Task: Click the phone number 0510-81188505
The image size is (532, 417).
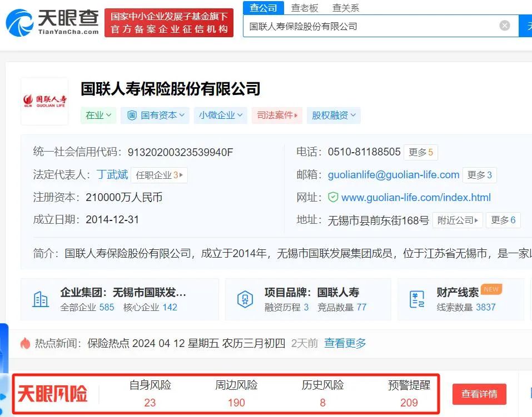Action: click(364, 152)
